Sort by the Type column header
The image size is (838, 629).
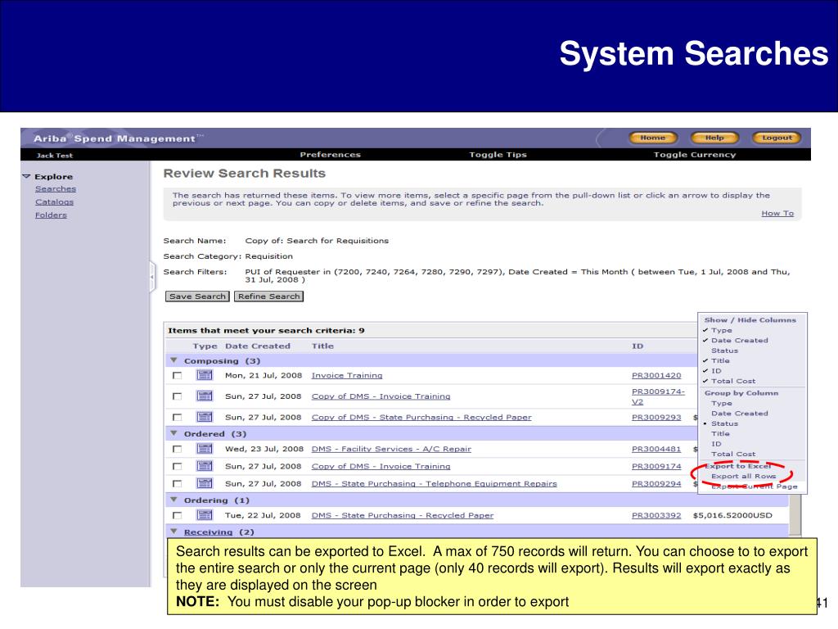tap(205, 346)
